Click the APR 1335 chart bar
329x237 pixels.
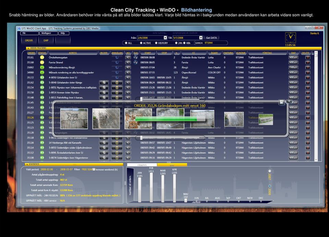(174, 188)
